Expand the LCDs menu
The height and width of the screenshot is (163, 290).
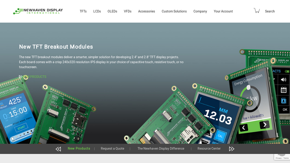97,11
